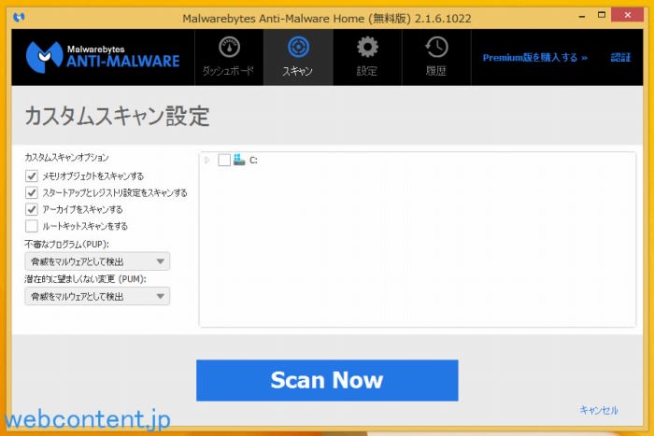Uncheck スタートアップとレジストリ設定をスキャンする

(x=32, y=192)
